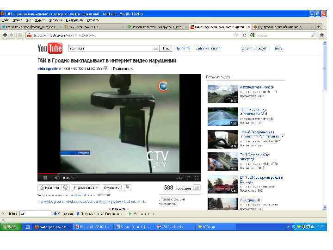Screen dimensions: 333x250
Task: Show video statistics with the chart icon
Action: (x=197, y=188)
